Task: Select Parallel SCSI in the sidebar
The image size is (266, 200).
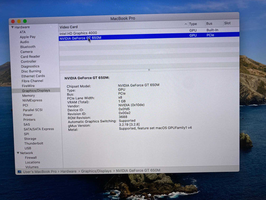Action: tap(33, 110)
